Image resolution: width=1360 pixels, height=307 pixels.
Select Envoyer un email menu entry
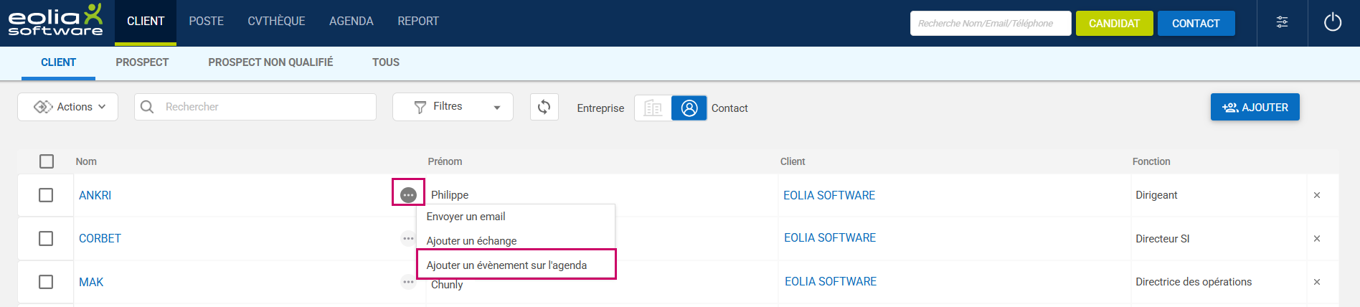[x=466, y=217]
